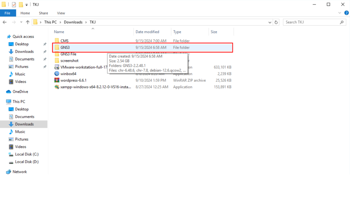This screenshot has width=350, height=197.
Task: Click the Refresh icon beside address bar
Action: [x=276, y=22]
